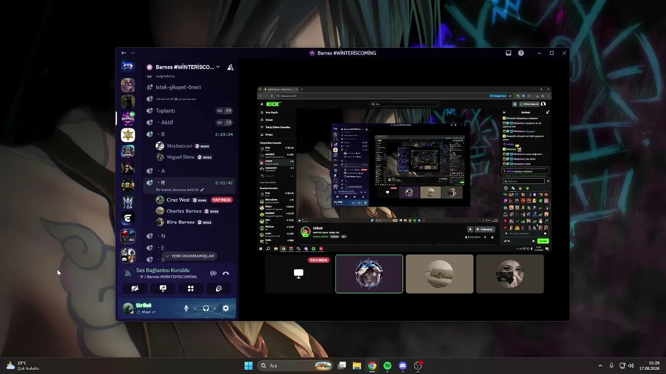Open user settings gear
This screenshot has height=374, width=666.
(x=226, y=309)
